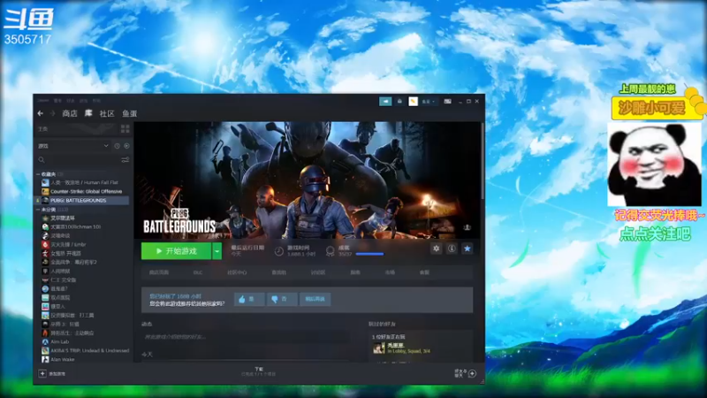This screenshot has width=707, height=398.
Task: Click the activity post input field
Action: (245, 337)
